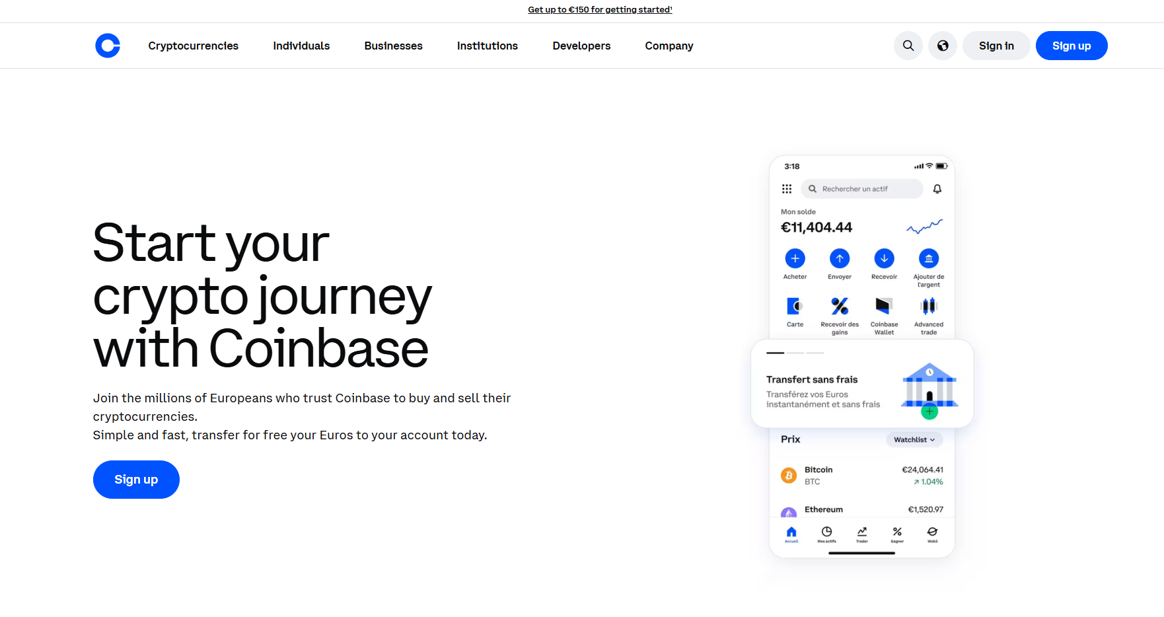Viewport: 1164px width, 617px height.
Task: Click the notification bell in phone mockup
Action: [937, 189]
